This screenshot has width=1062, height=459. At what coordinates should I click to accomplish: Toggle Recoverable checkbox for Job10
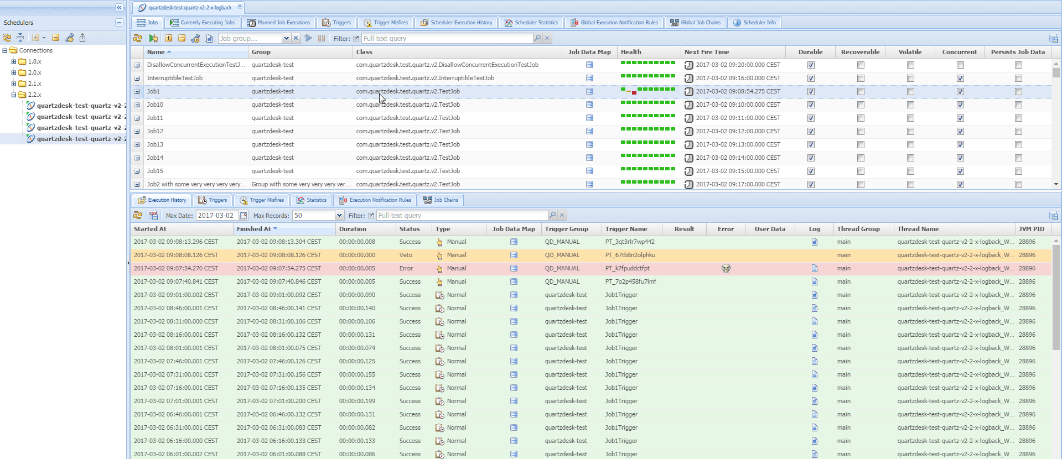point(861,105)
